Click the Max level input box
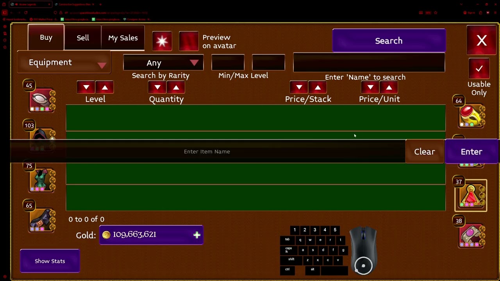This screenshot has height=281, width=500. coord(268,62)
